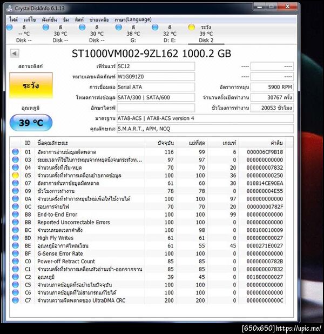The width and height of the screenshot is (324, 334).
Task: Click the SATA/300 | SATA/600 transfer mode field
Action: 156,98
